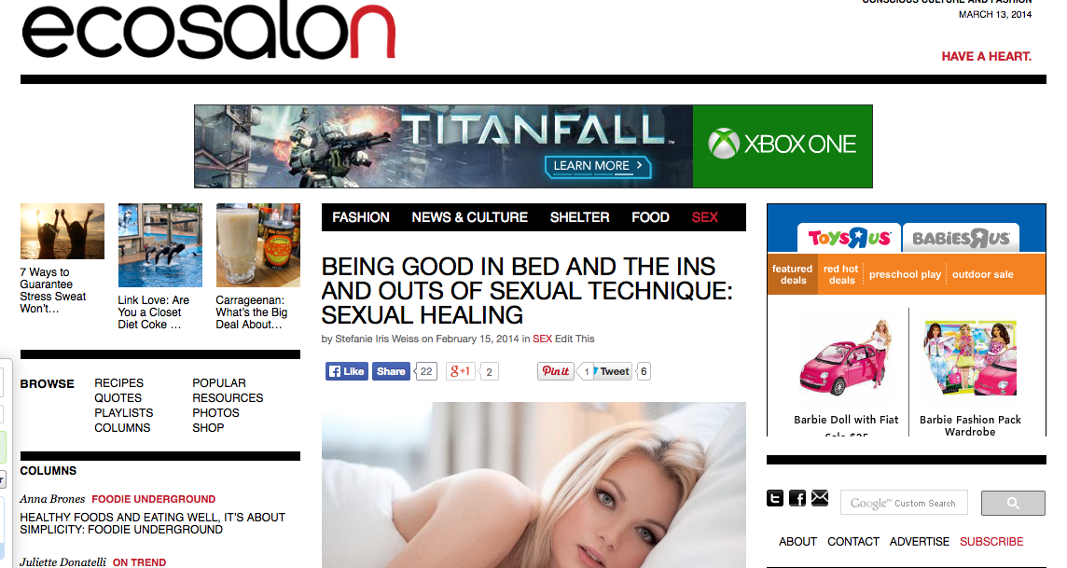This screenshot has width=1067, height=568.
Task: Open the Carrageenan article thumbnail
Action: point(258,245)
